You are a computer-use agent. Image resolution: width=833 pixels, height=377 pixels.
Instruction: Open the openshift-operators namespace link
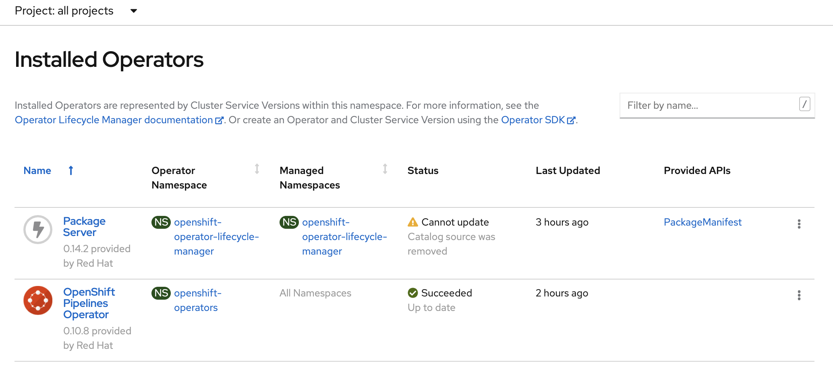(x=198, y=300)
